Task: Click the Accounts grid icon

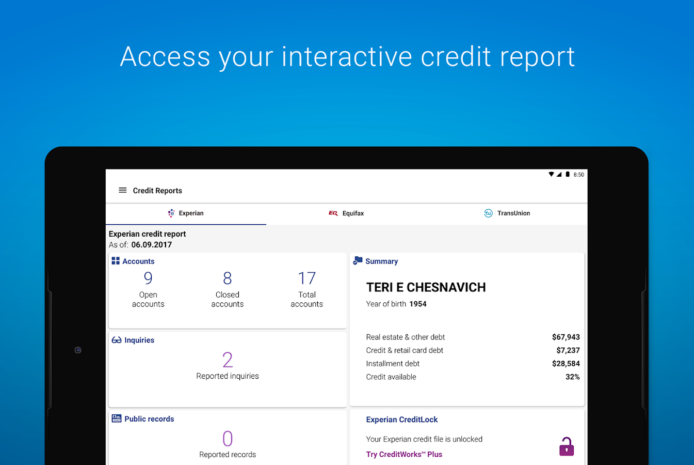Action: 116,261
